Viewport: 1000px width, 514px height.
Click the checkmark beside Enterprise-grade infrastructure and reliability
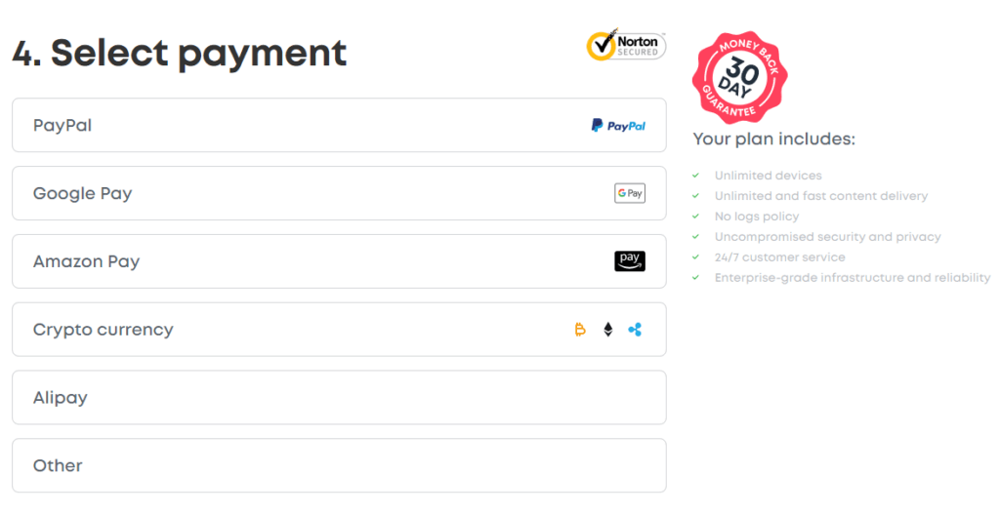[x=695, y=277]
